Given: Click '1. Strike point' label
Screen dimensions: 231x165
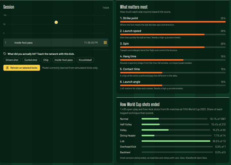Looking at the screenshot, I should point(129,18).
